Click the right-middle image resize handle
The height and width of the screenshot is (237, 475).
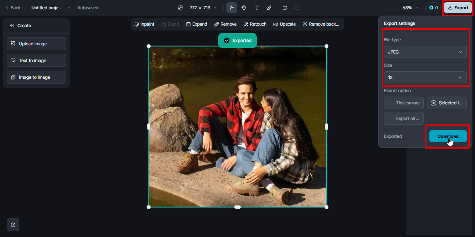tap(327, 127)
